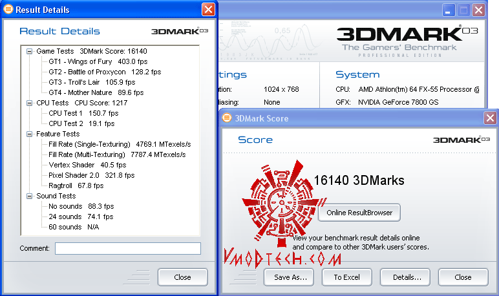Click the Result Details title bar icon
499x296 pixels.
click(x=8, y=9)
